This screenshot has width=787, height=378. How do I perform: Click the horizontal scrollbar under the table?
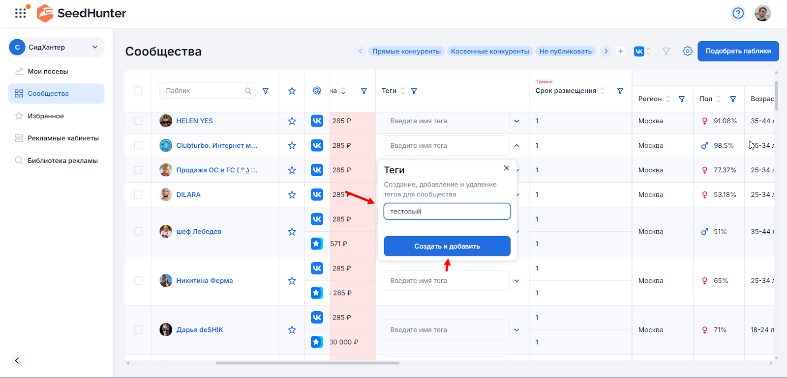click(x=307, y=363)
